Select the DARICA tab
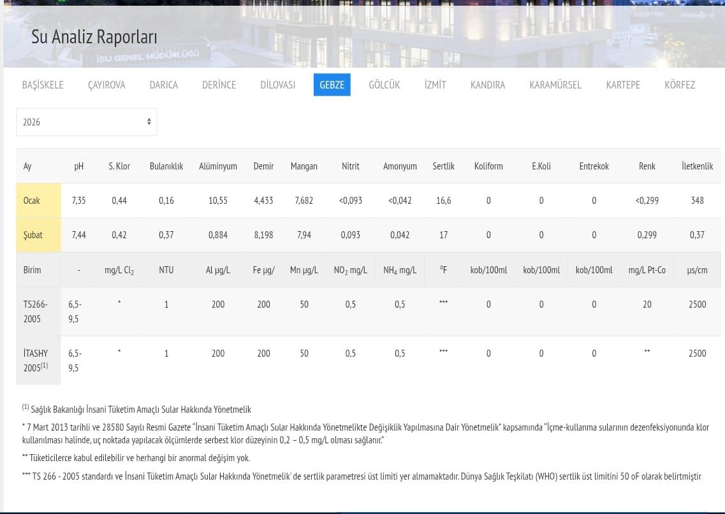The height and width of the screenshot is (514, 725). click(163, 85)
